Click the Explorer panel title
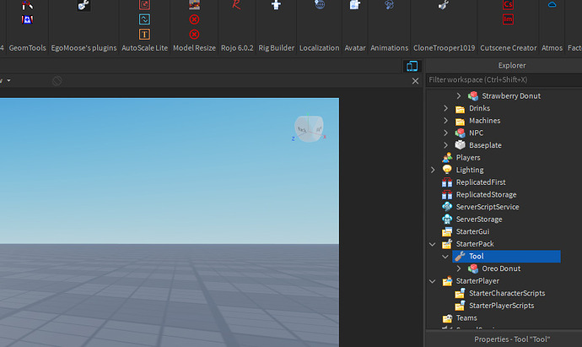Viewport: 582px width, 347px height. (512, 65)
